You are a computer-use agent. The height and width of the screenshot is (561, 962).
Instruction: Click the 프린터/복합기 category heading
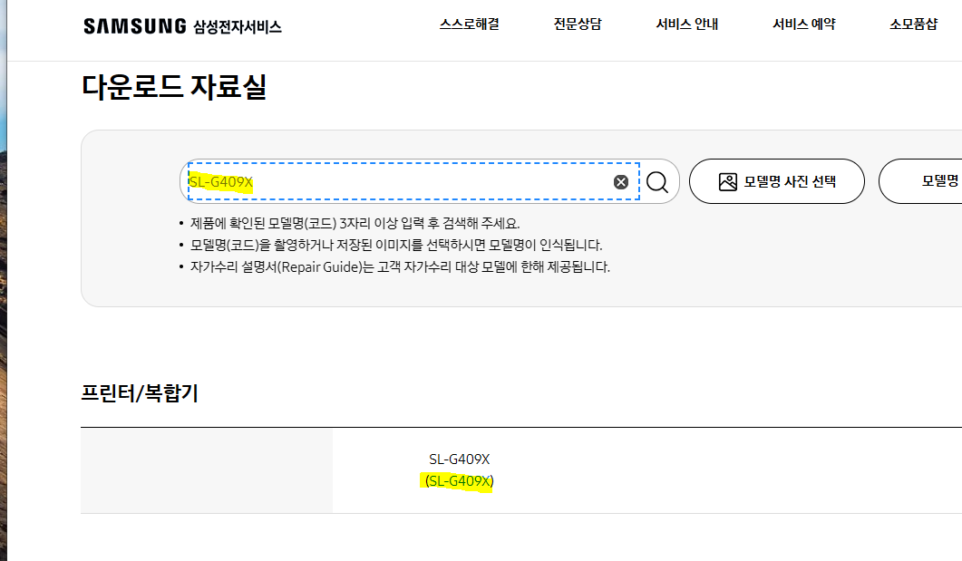[140, 393]
